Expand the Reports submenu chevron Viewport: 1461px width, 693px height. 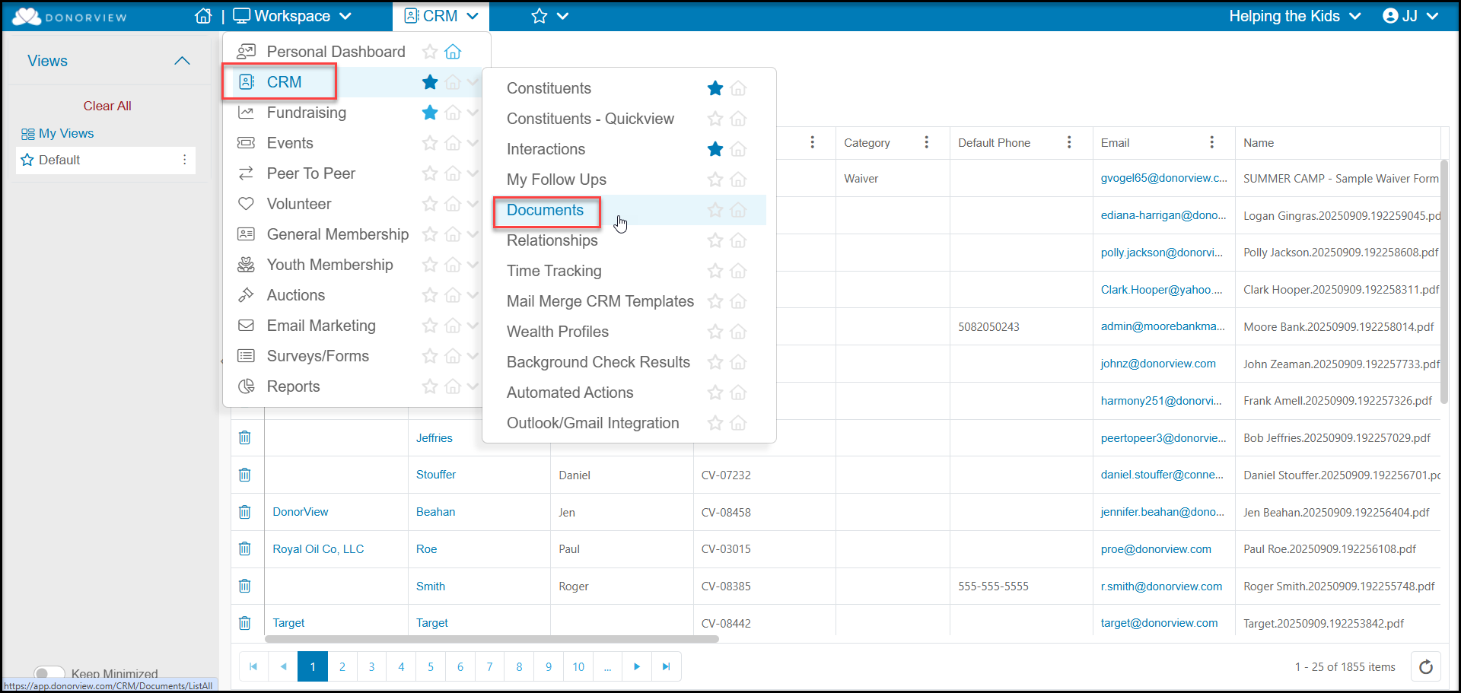[x=473, y=386]
